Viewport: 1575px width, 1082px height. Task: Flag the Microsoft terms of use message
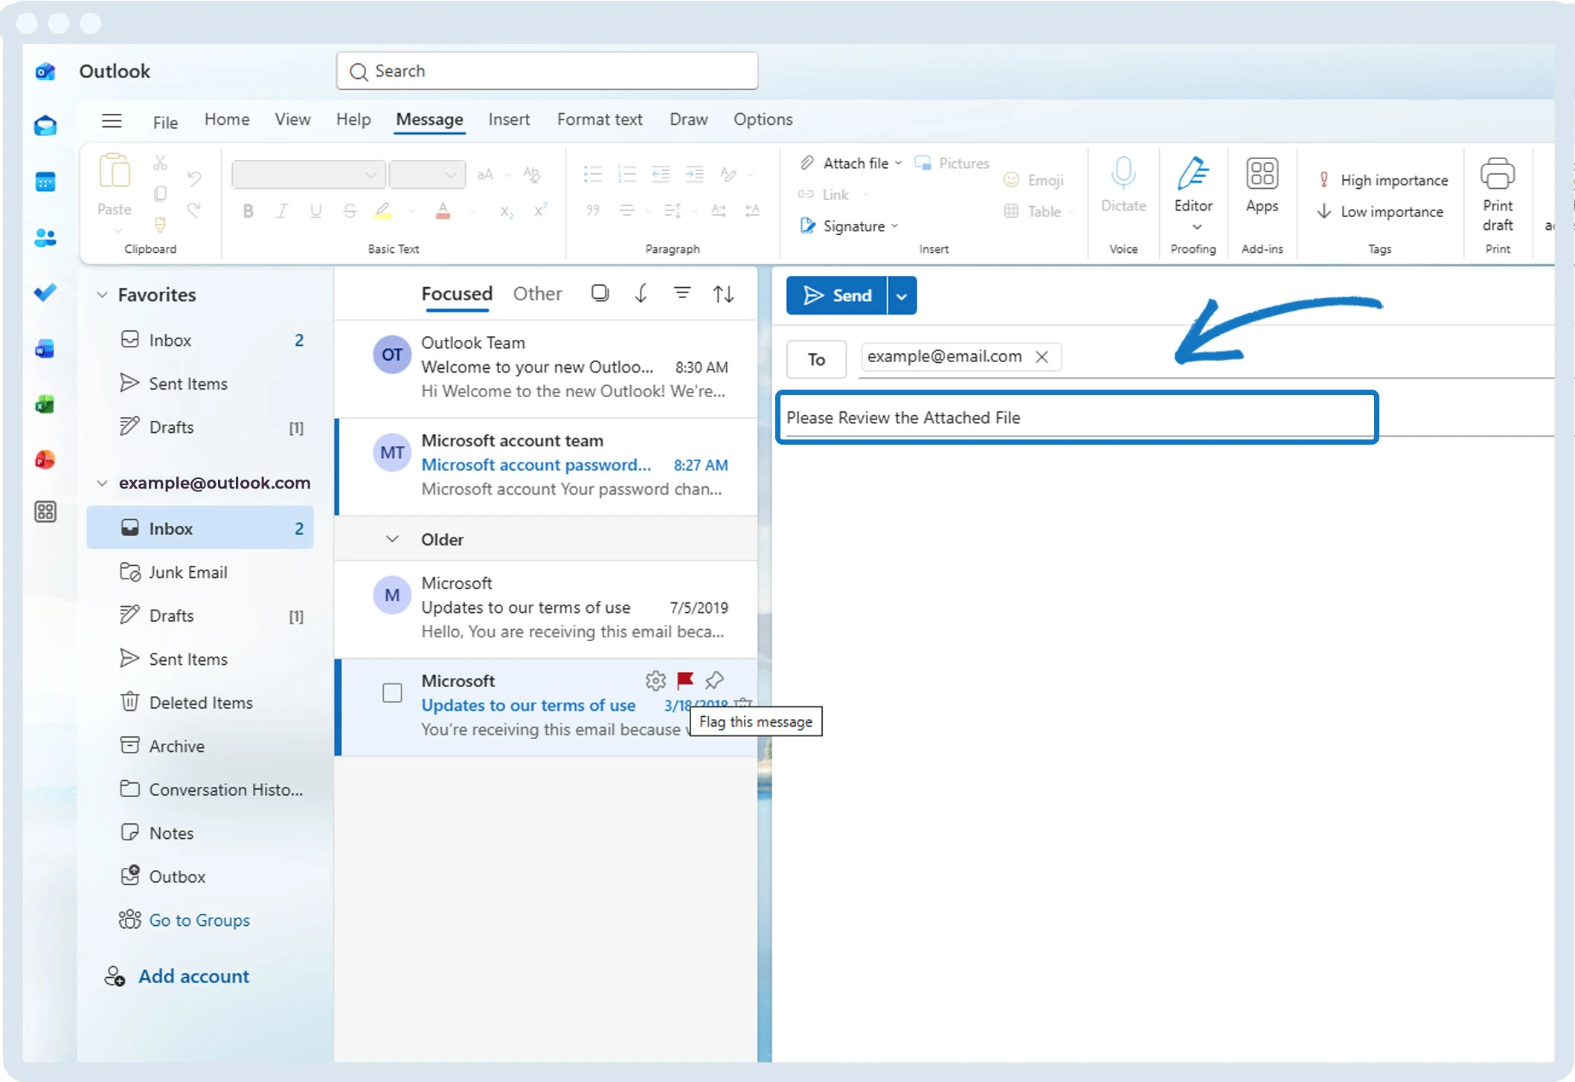685,680
